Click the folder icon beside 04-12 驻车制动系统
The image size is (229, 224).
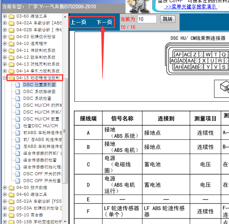pyautogui.click(x=11, y=58)
